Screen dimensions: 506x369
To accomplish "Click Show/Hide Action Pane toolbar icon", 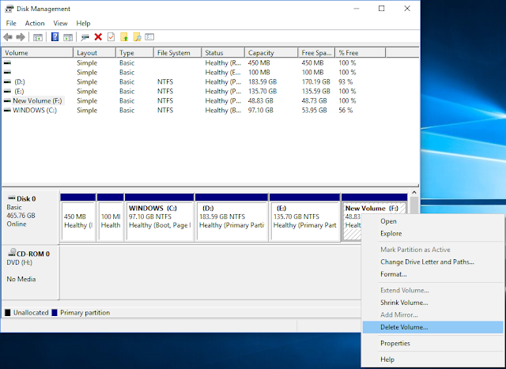I will point(68,37).
